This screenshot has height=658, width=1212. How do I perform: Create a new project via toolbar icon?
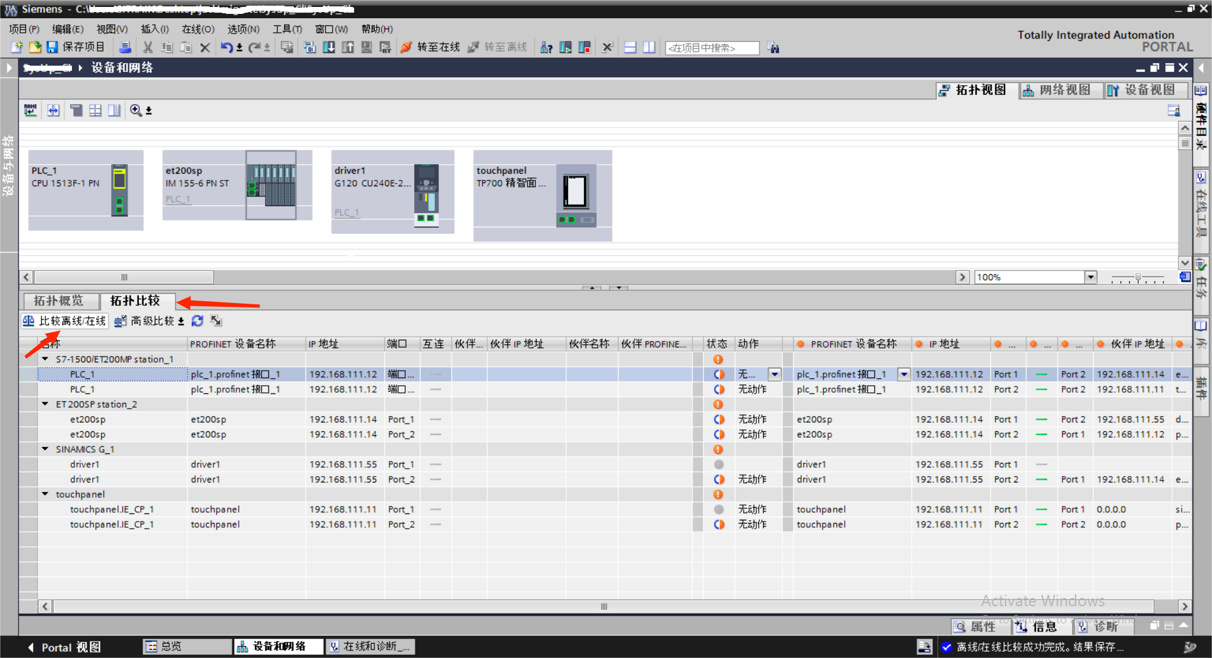[x=17, y=47]
